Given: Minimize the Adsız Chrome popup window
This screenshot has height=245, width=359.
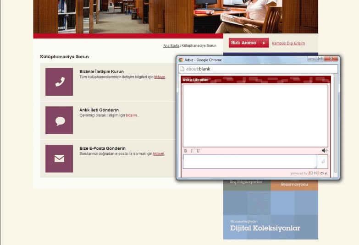Looking at the screenshot, I should (x=312, y=59).
